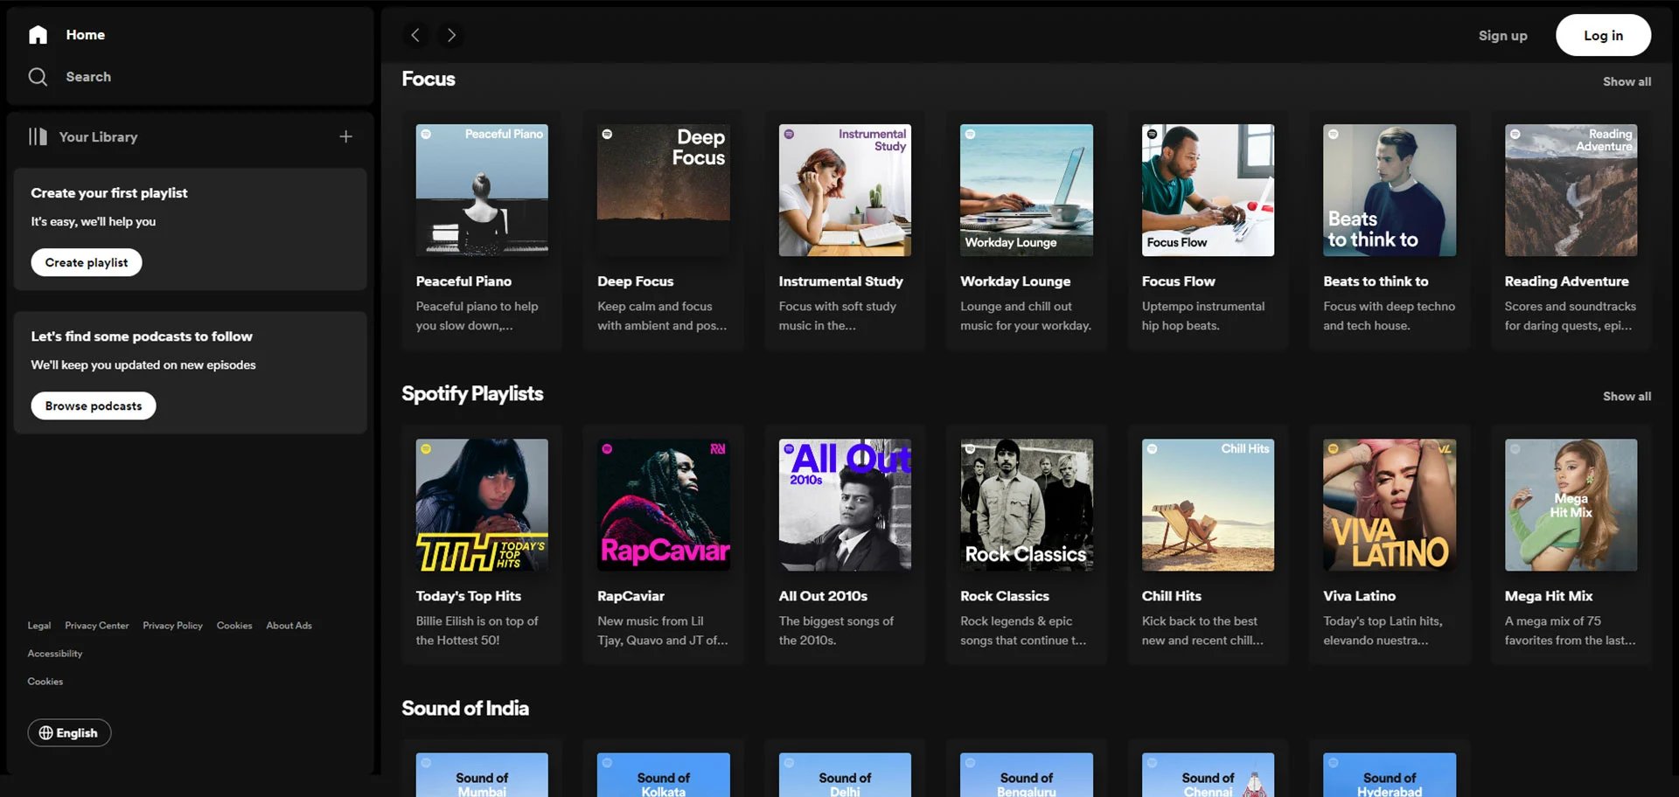Click the Instrumental Study title text
The width and height of the screenshot is (1679, 797).
tap(841, 281)
